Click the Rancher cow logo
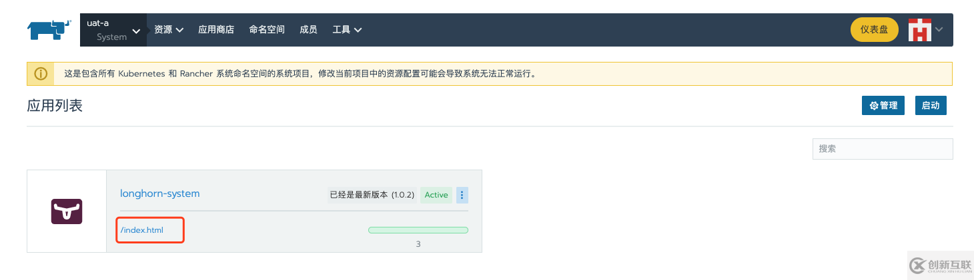Image resolution: width=974 pixels, height=280 pixels. pyautogui.click(x=49, y=29)
